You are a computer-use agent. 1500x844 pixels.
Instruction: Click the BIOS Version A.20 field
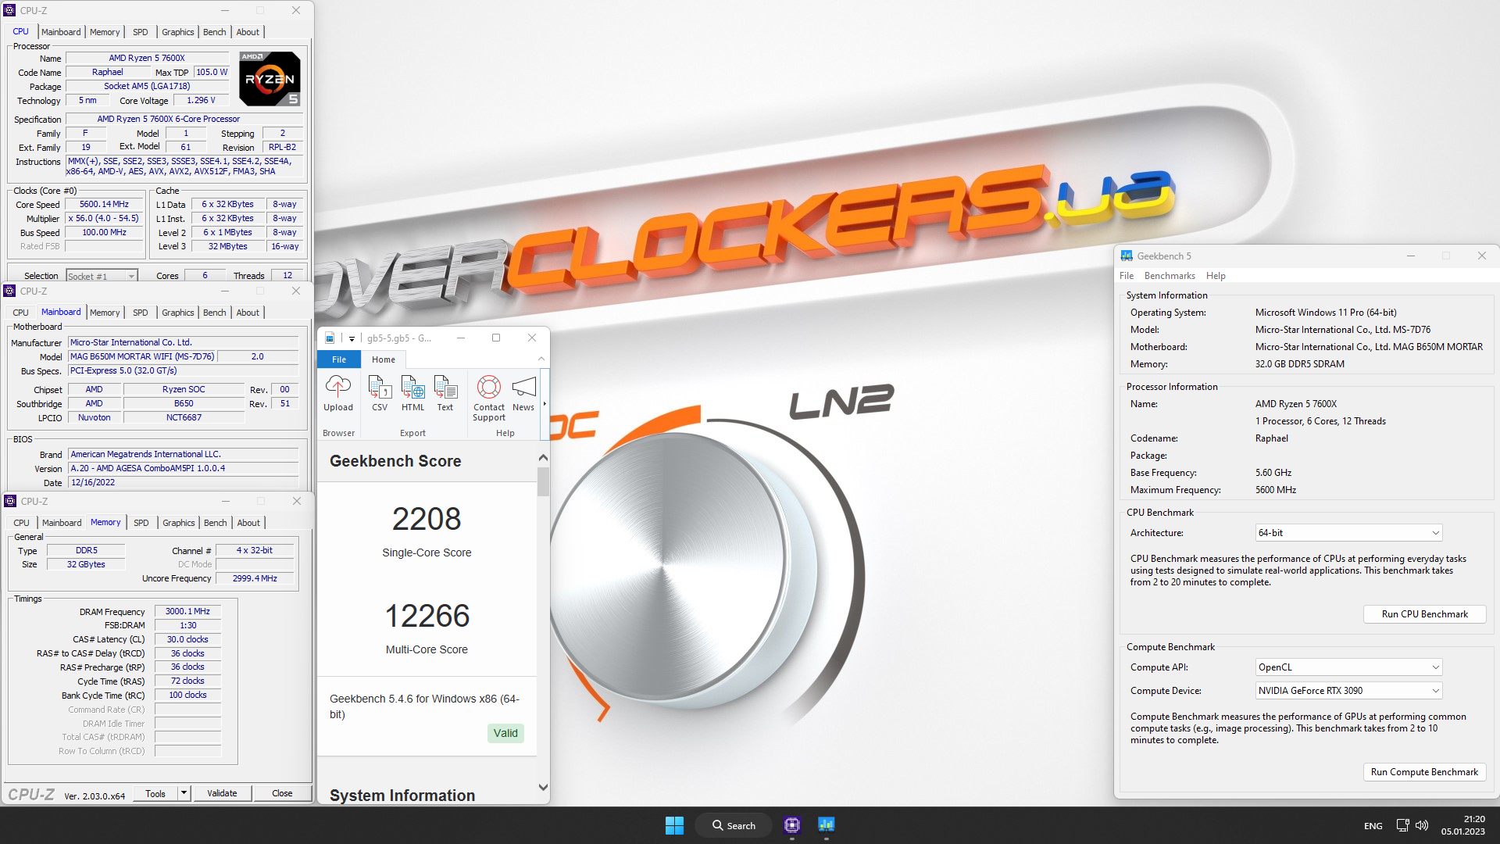[x=184, y=469]
